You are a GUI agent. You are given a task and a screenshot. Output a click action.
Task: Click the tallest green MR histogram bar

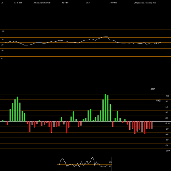(x=105, y=108)
